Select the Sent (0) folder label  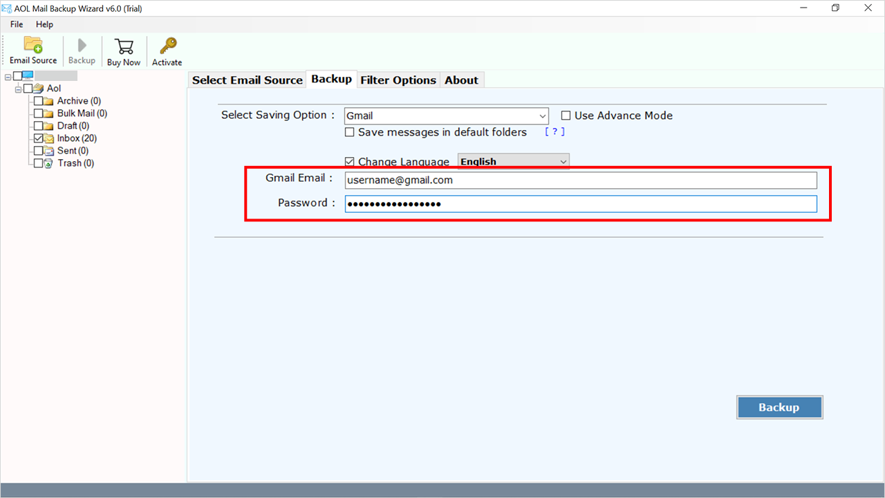tap(73, 151)
